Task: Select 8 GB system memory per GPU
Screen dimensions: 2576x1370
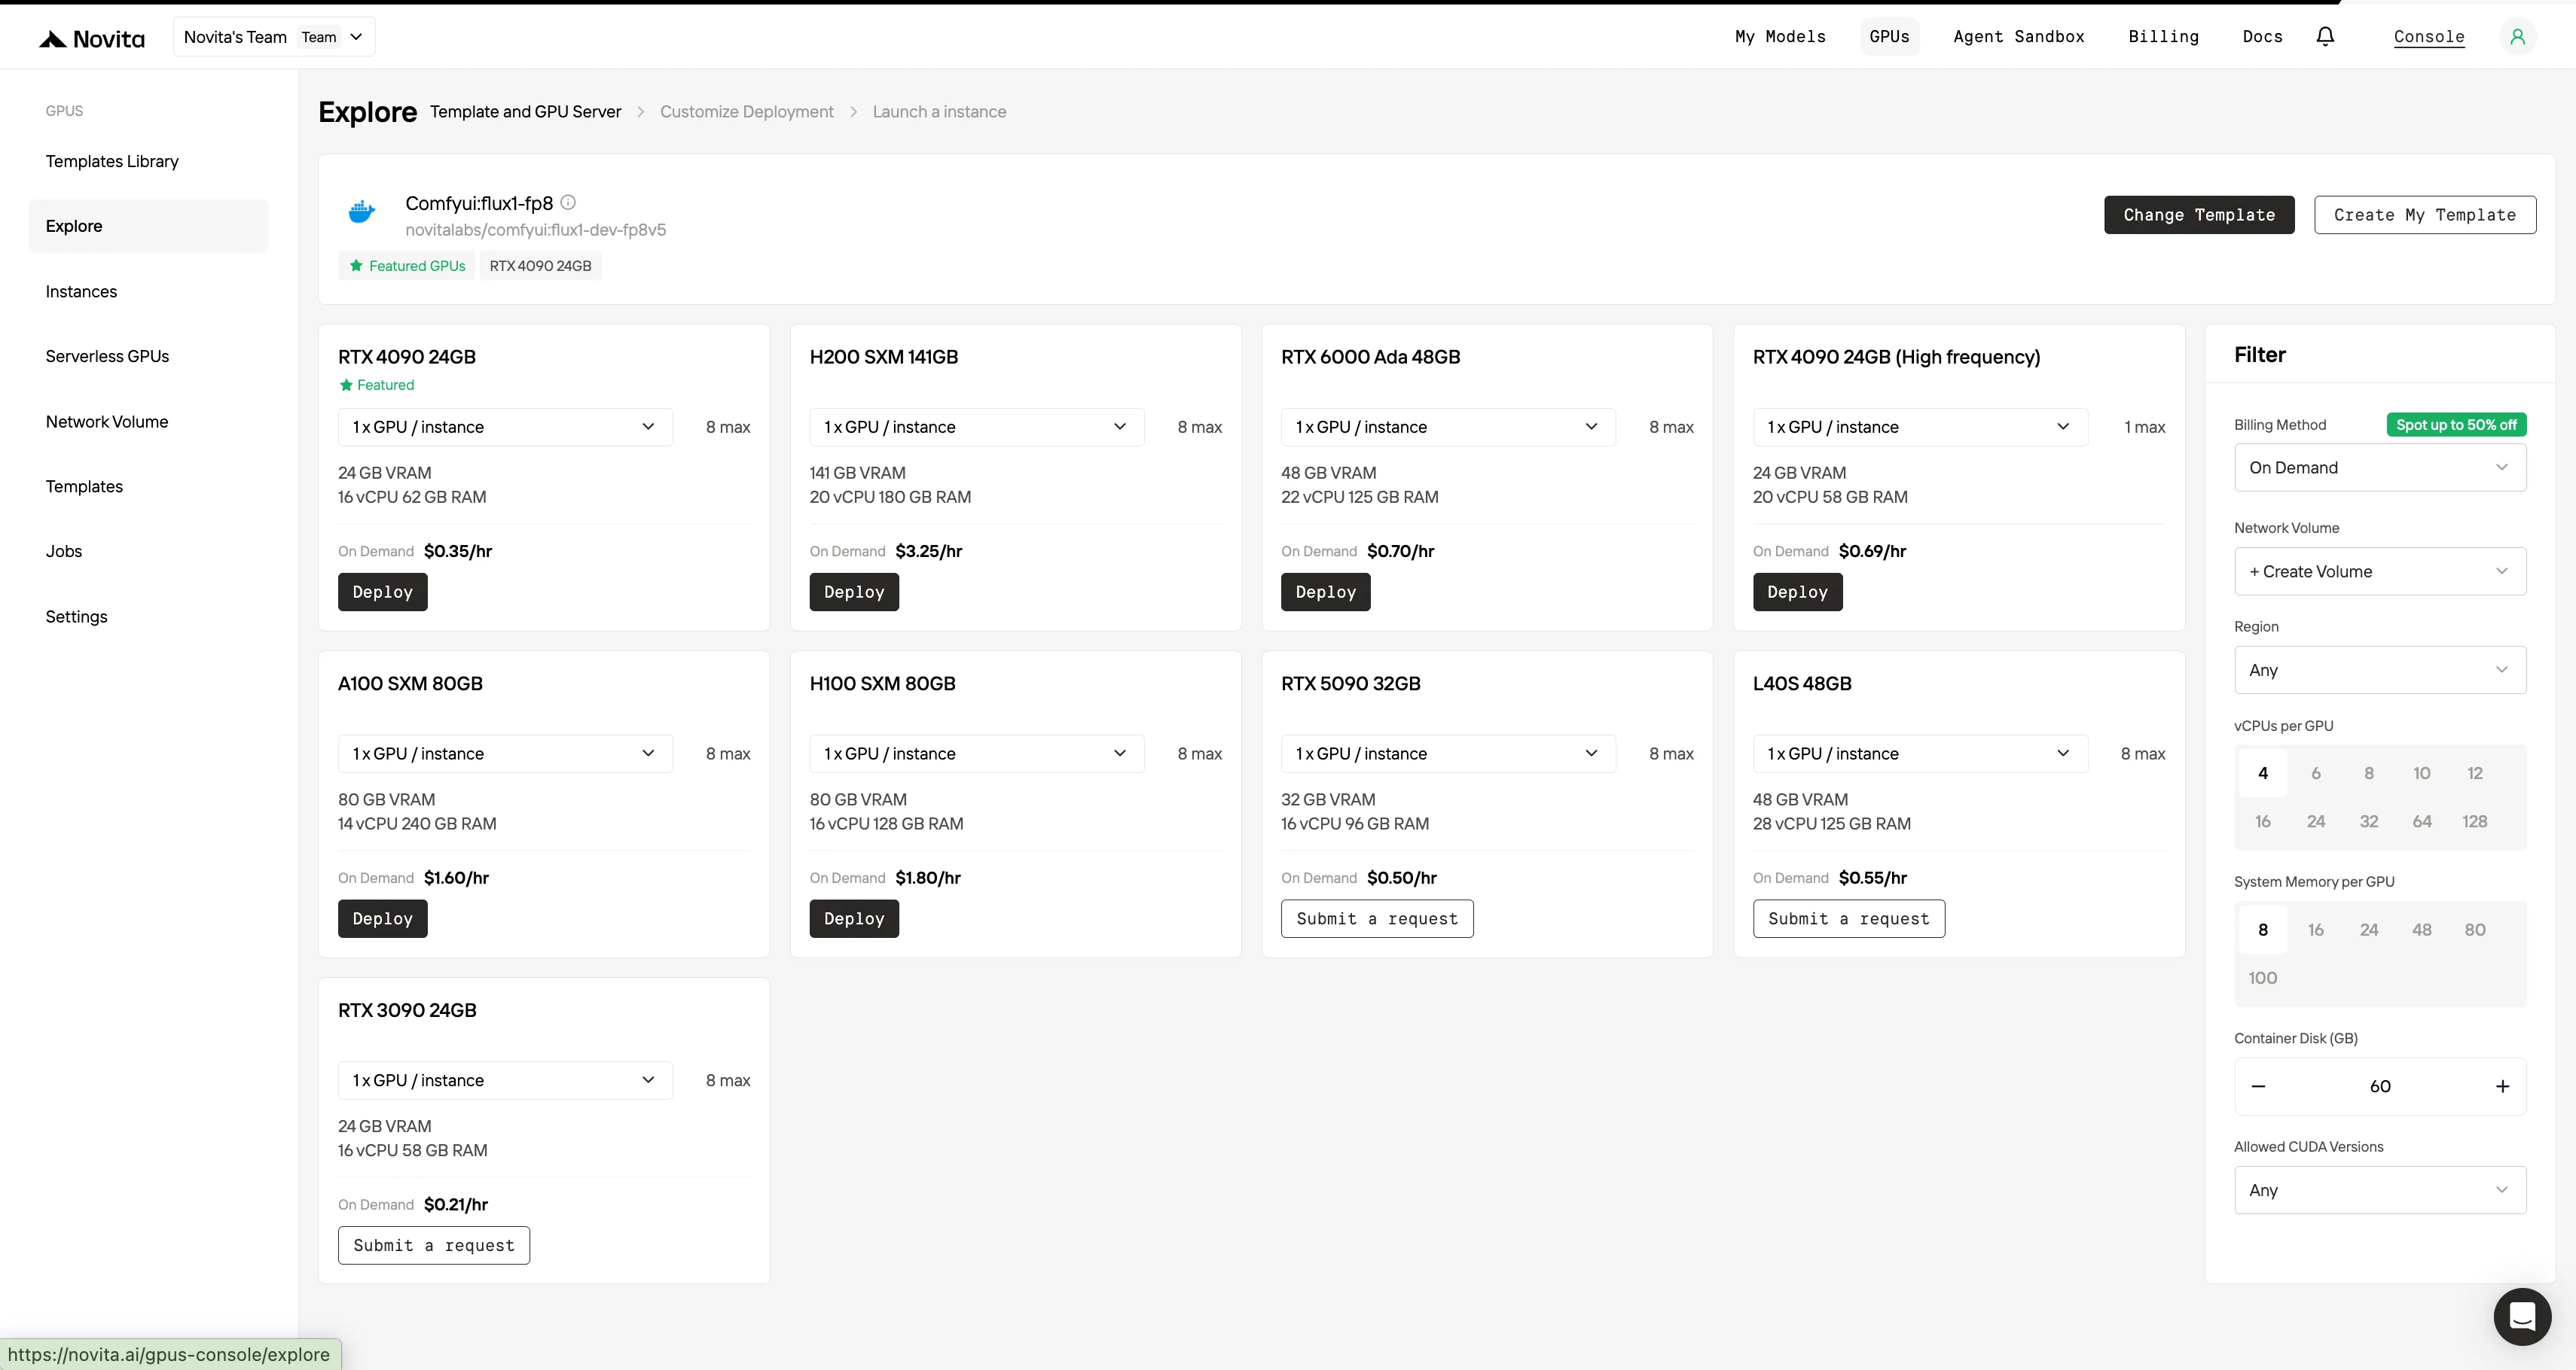Action: tap(2263, 930)
